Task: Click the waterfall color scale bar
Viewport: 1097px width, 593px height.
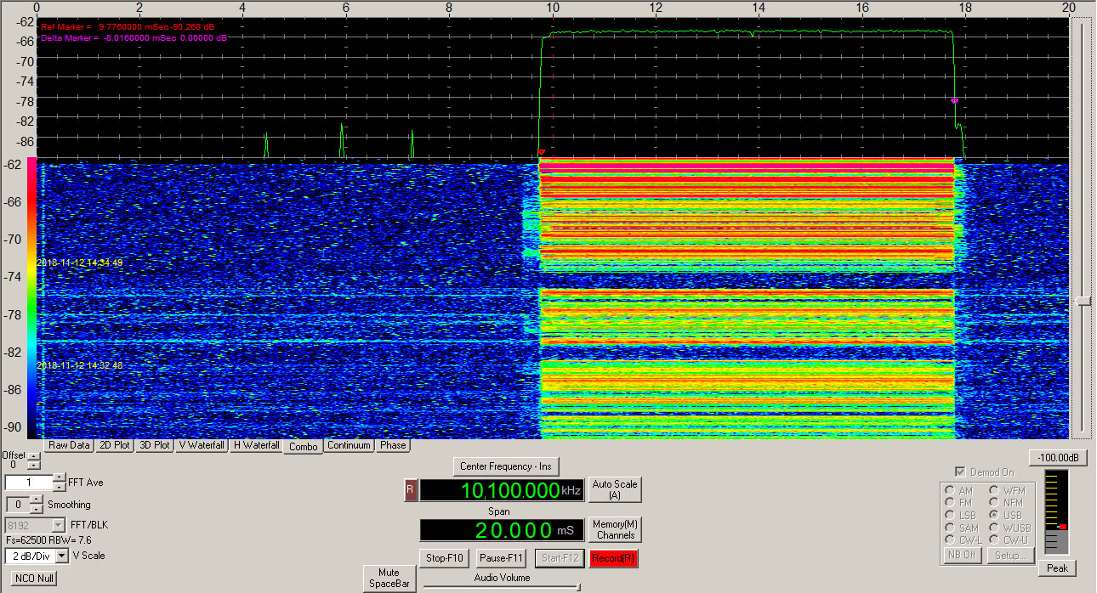Action: [x=32, y=297]
